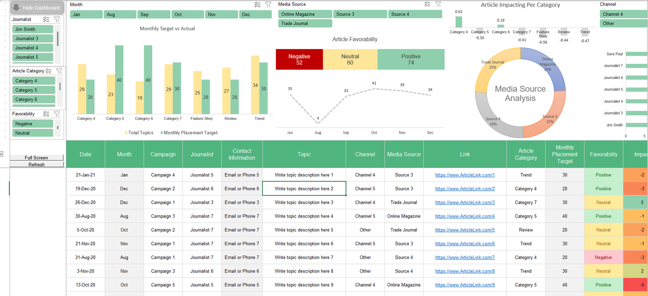Click the Refresh button

coord(36,164)
